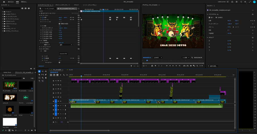The image size is (257, 134).
Task: Open timeline display settings wrench icon
Action: (x=64, y=75)
